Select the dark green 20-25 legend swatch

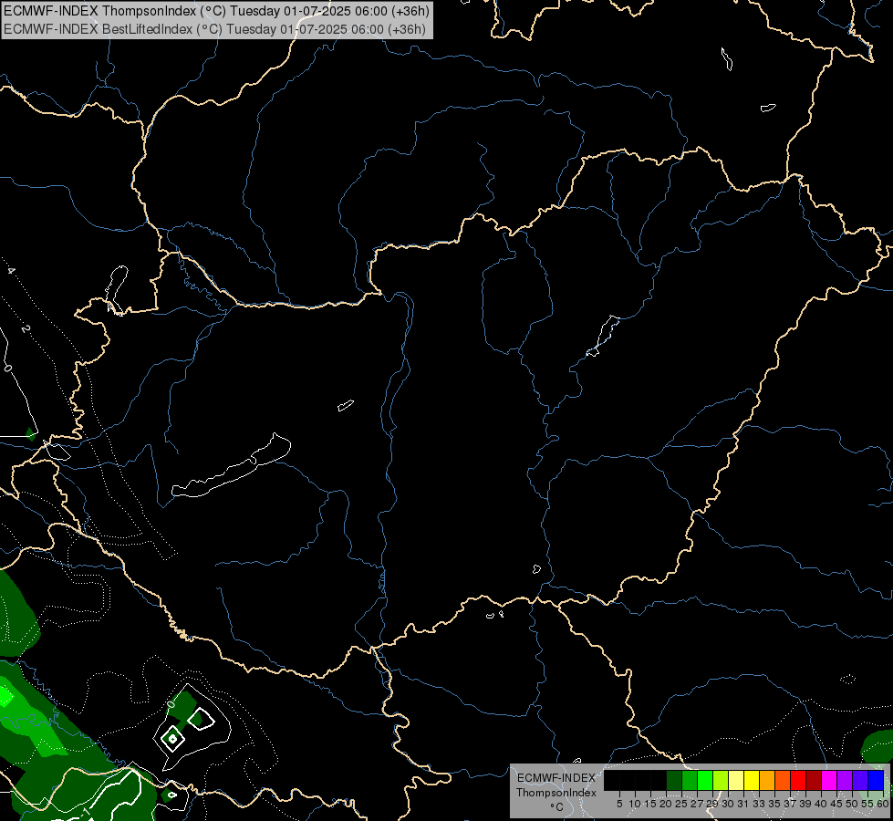pos(674,780)
